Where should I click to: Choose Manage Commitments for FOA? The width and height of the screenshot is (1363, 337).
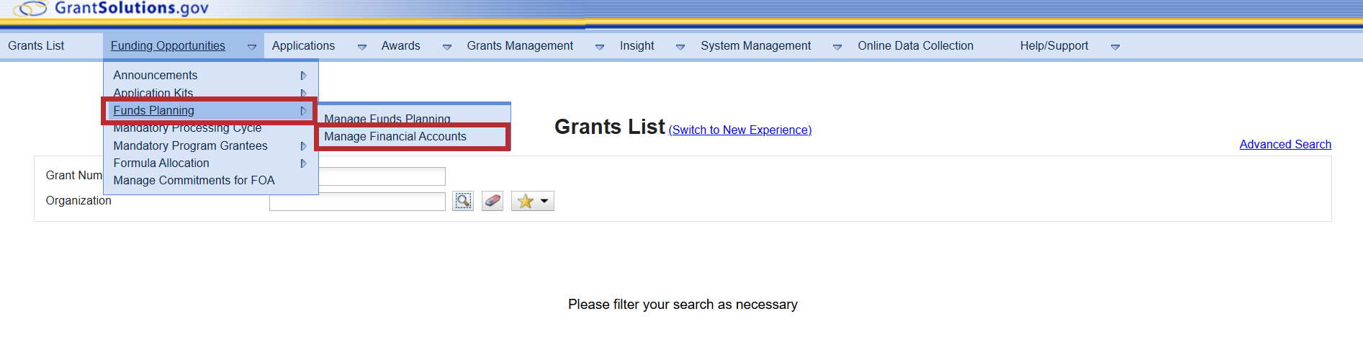click(194, 181)
